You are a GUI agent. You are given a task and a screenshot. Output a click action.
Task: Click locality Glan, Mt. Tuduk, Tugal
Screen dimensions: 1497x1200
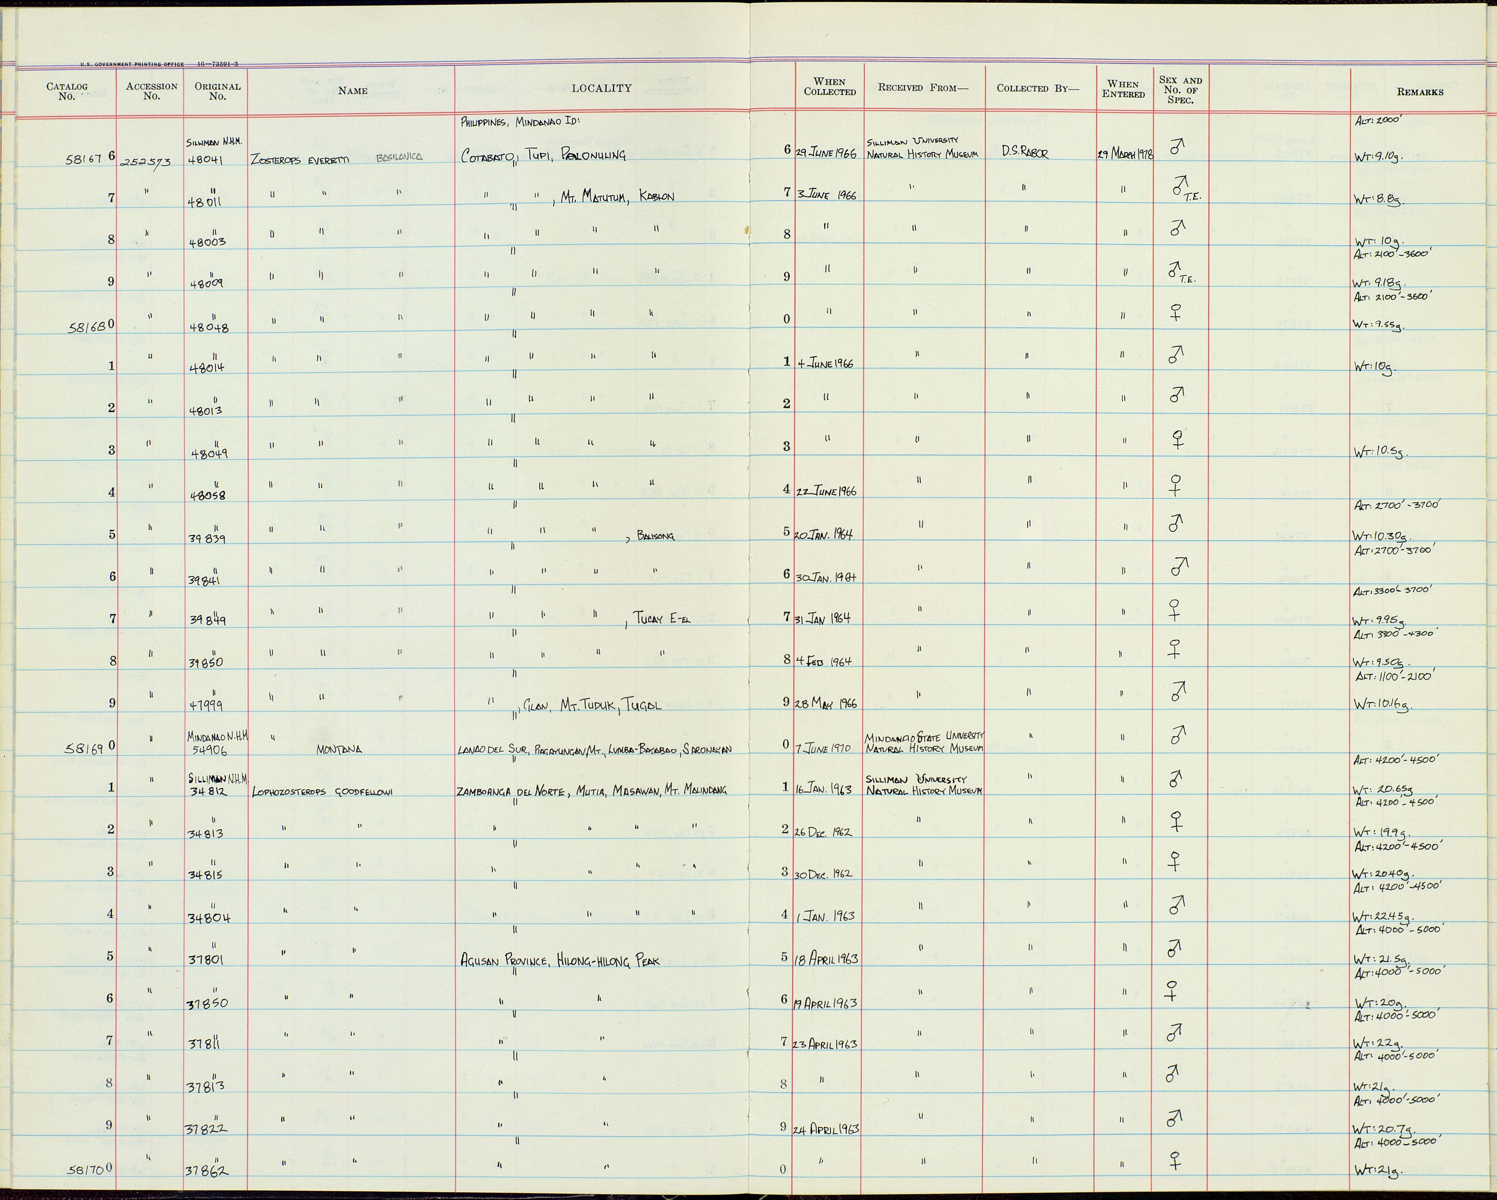pyautogui.click(x=592, y=706)
